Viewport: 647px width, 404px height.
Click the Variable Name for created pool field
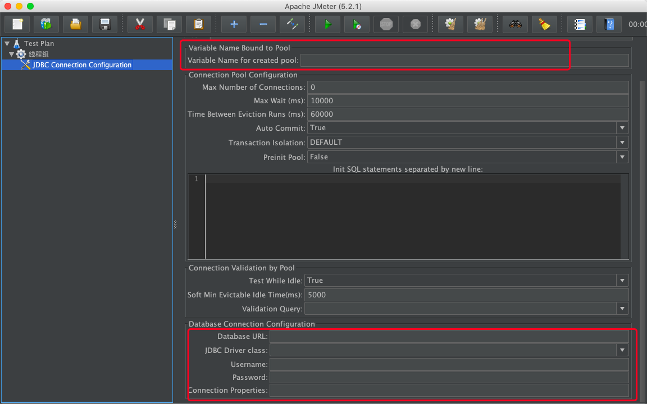click(x=464, y=60)
